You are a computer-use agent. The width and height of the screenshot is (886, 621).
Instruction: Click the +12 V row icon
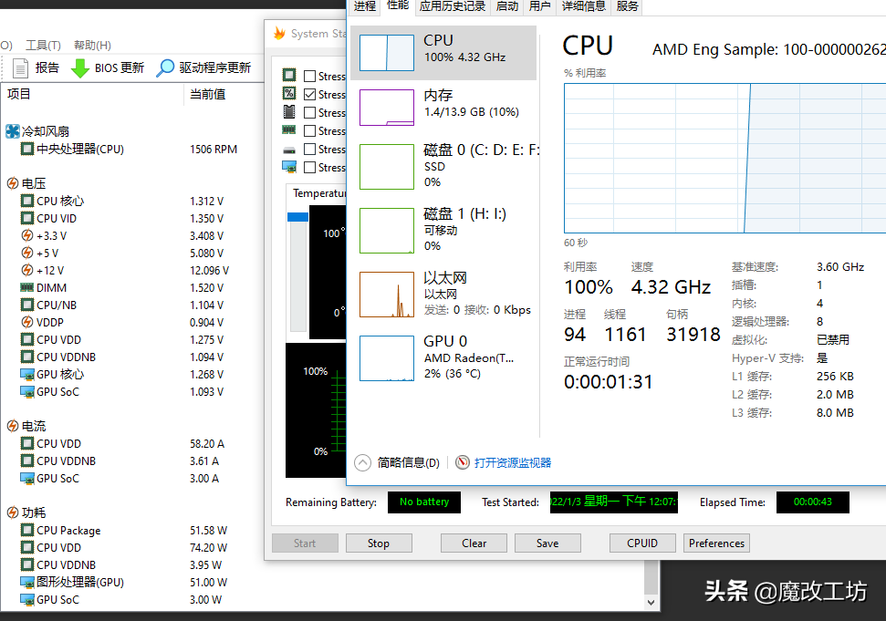pos(27,271)
